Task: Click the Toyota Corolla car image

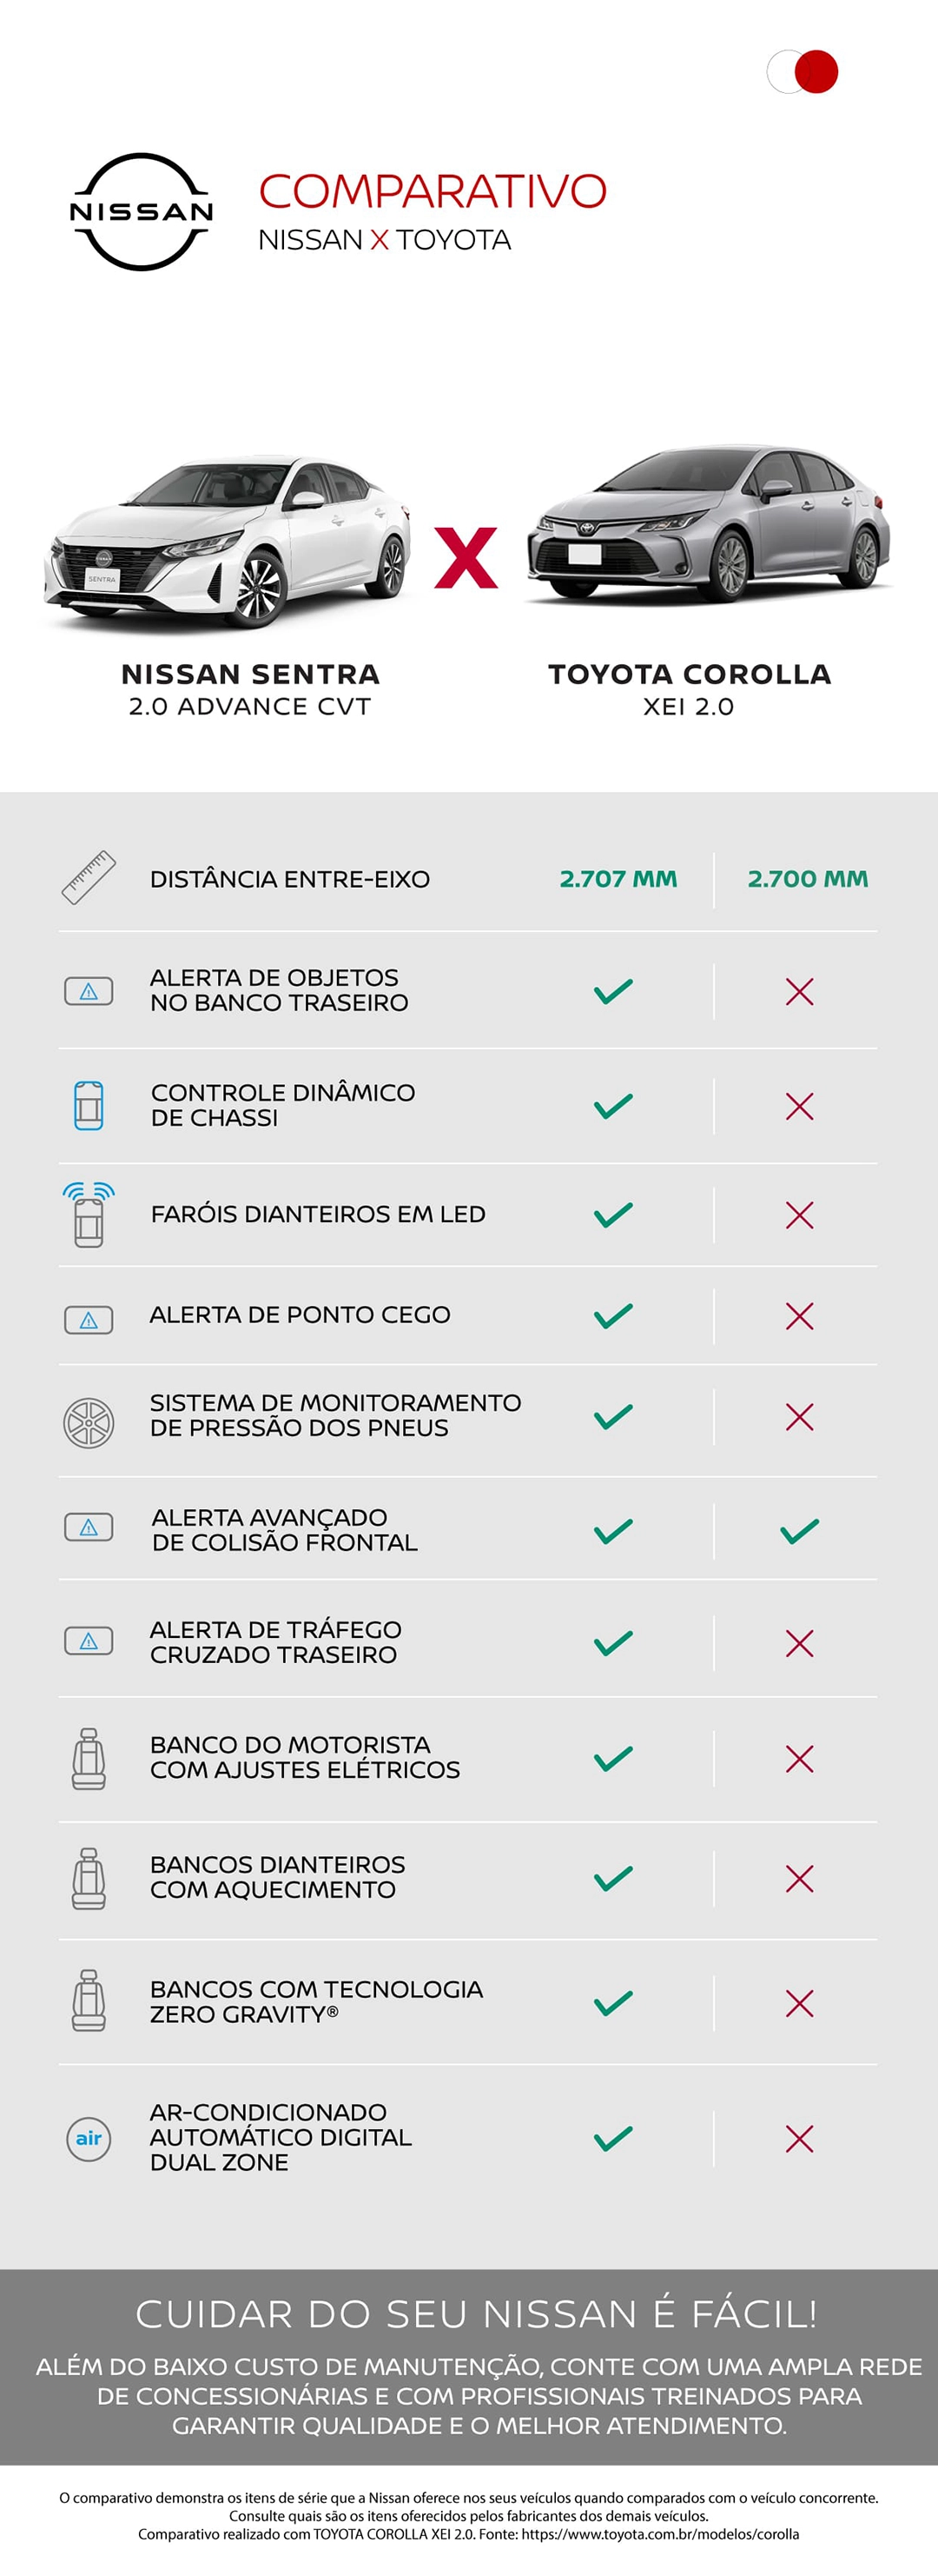Action: pyautogui.click(x=710, y=527)
